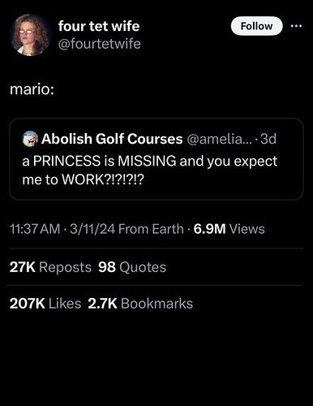Open the three-dot more options menu

pos(297,26)
